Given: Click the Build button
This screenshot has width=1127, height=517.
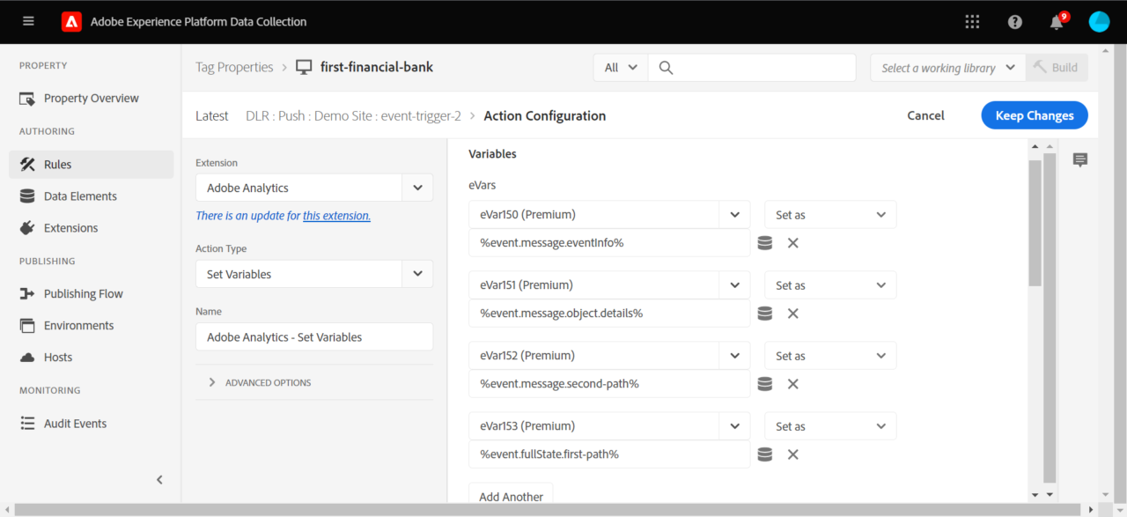Looking at the screenshot, I should click(1057, 68).
